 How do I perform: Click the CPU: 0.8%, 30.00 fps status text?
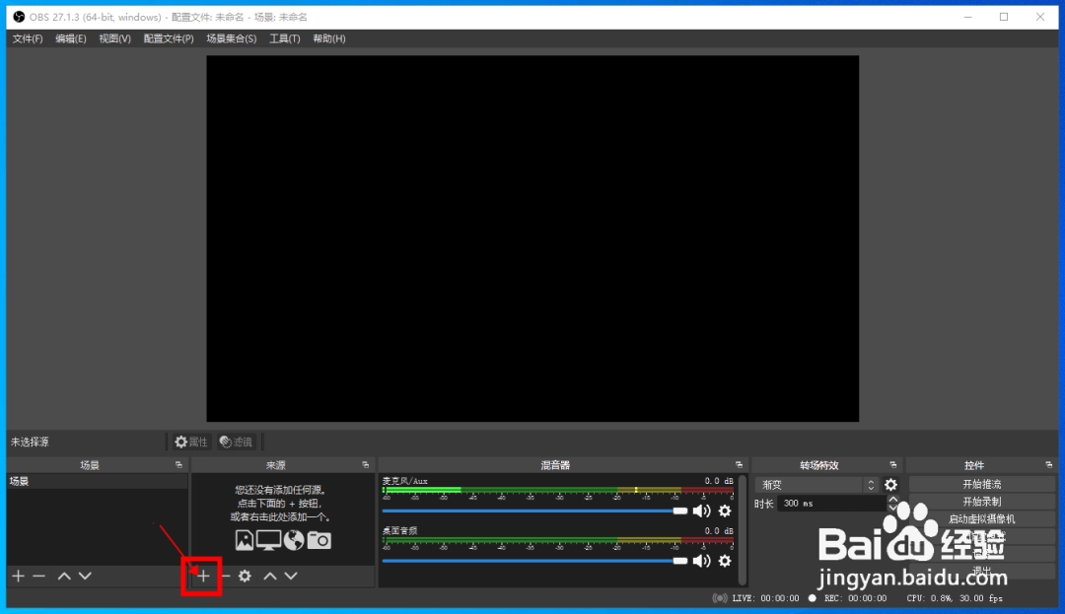tap(955, 598)
